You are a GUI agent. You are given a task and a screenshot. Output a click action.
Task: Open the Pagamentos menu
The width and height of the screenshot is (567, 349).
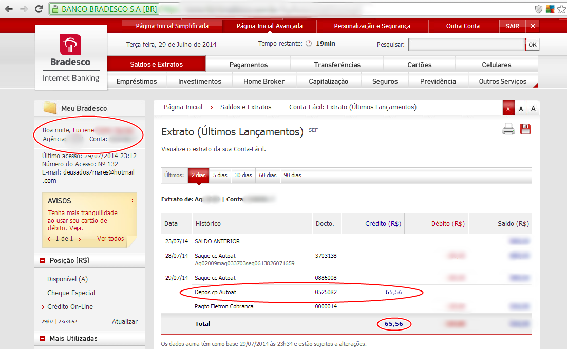click(x=249, y=65)
